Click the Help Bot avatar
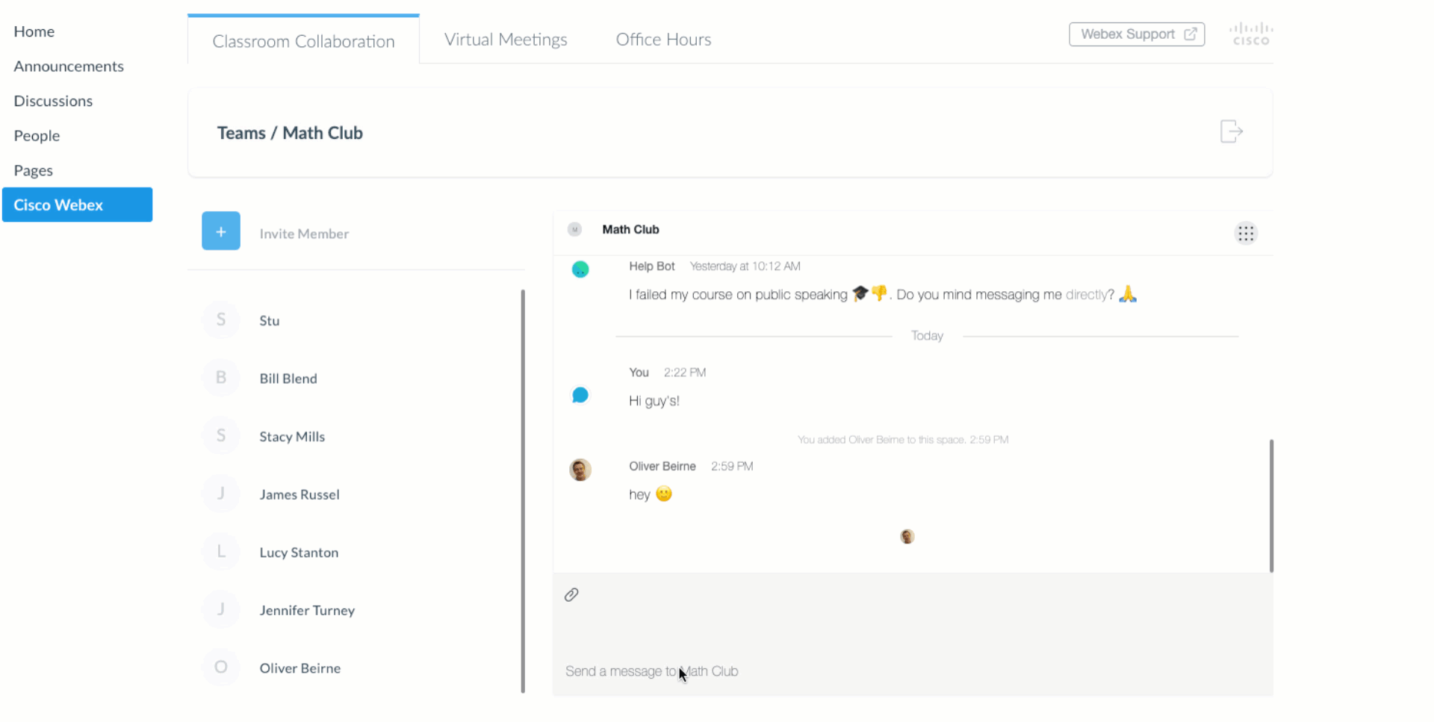Image resolution: width=1434 pixels, height=722 pixels. point(580,270)
